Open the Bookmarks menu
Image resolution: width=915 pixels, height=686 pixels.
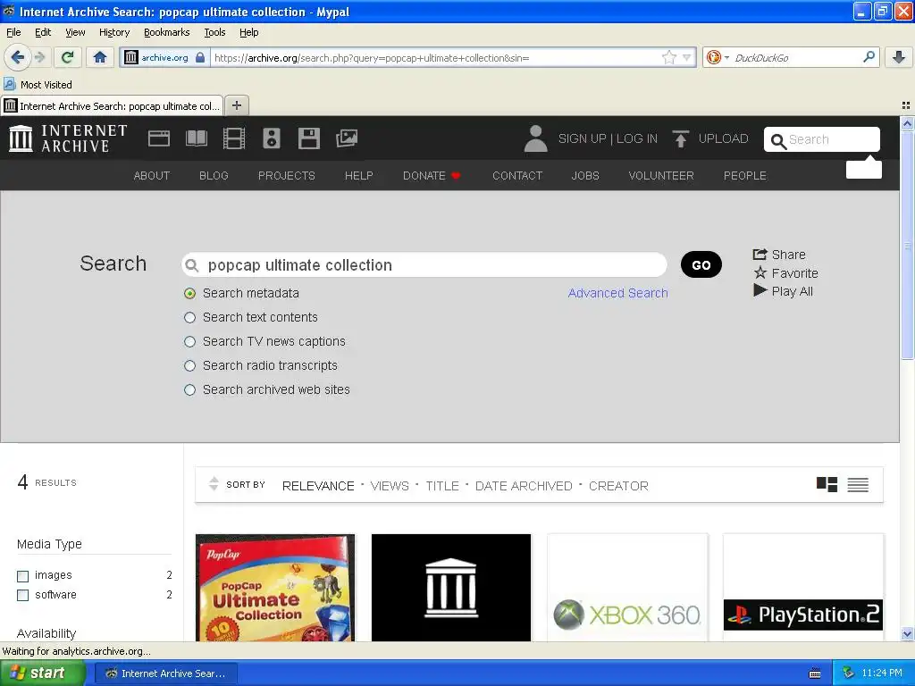point(166,32)
